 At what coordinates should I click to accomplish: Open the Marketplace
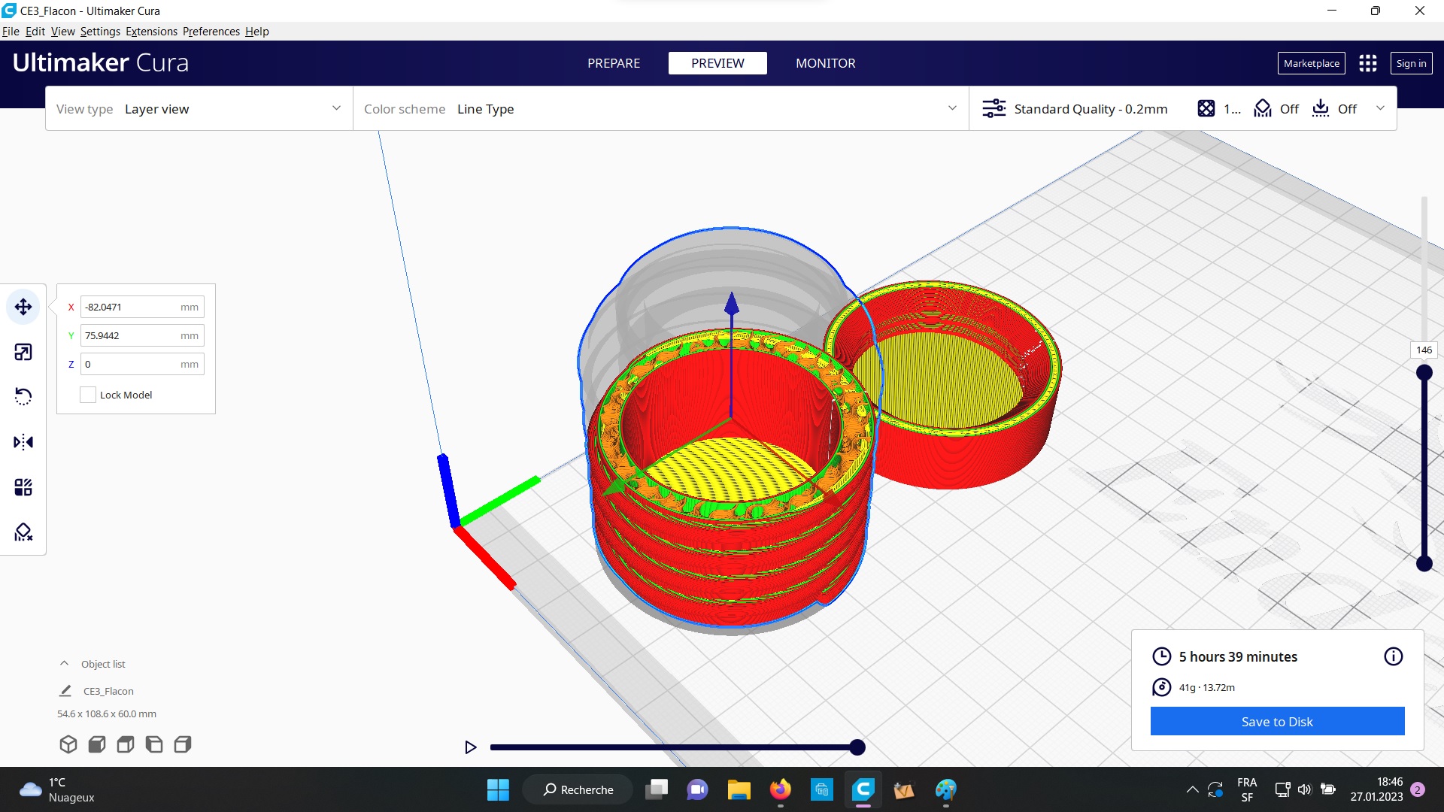point(1311,63)
